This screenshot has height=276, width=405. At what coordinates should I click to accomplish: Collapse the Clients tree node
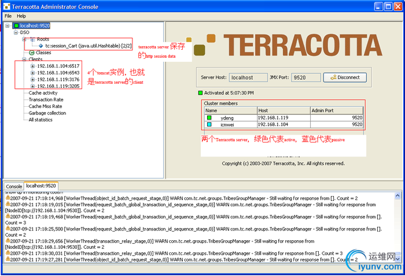point(24,59)
